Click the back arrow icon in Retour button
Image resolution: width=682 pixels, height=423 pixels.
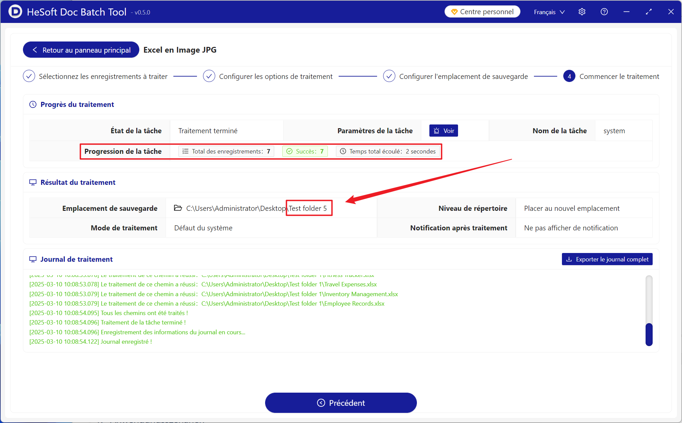35,50
